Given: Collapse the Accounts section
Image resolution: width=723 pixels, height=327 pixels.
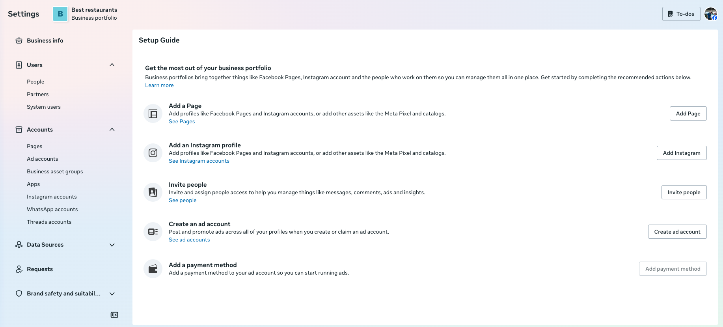Looking at the screenshot, I should 112,129.
